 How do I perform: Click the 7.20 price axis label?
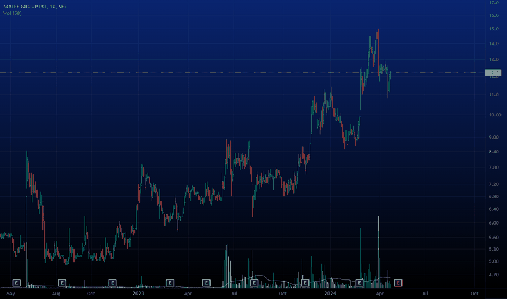click(x=494, y=184)
